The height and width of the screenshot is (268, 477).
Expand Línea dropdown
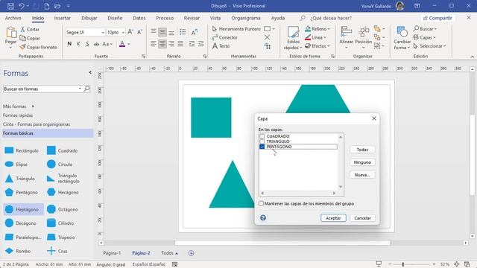[x=325, y=37]
